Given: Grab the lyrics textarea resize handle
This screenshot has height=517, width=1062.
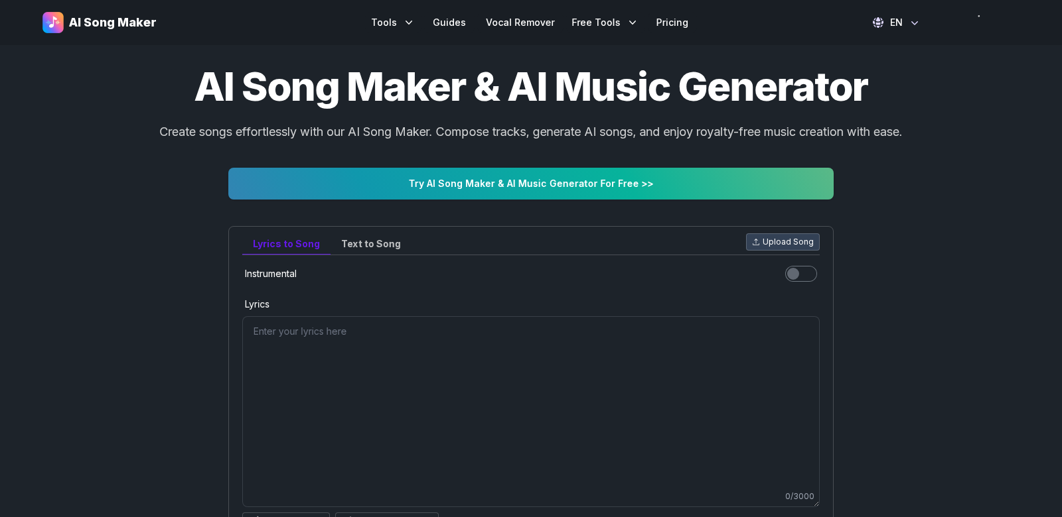Looking at the screenshot, I should click(816, 503).
